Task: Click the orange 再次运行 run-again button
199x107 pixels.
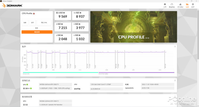Action: [37, 32]
